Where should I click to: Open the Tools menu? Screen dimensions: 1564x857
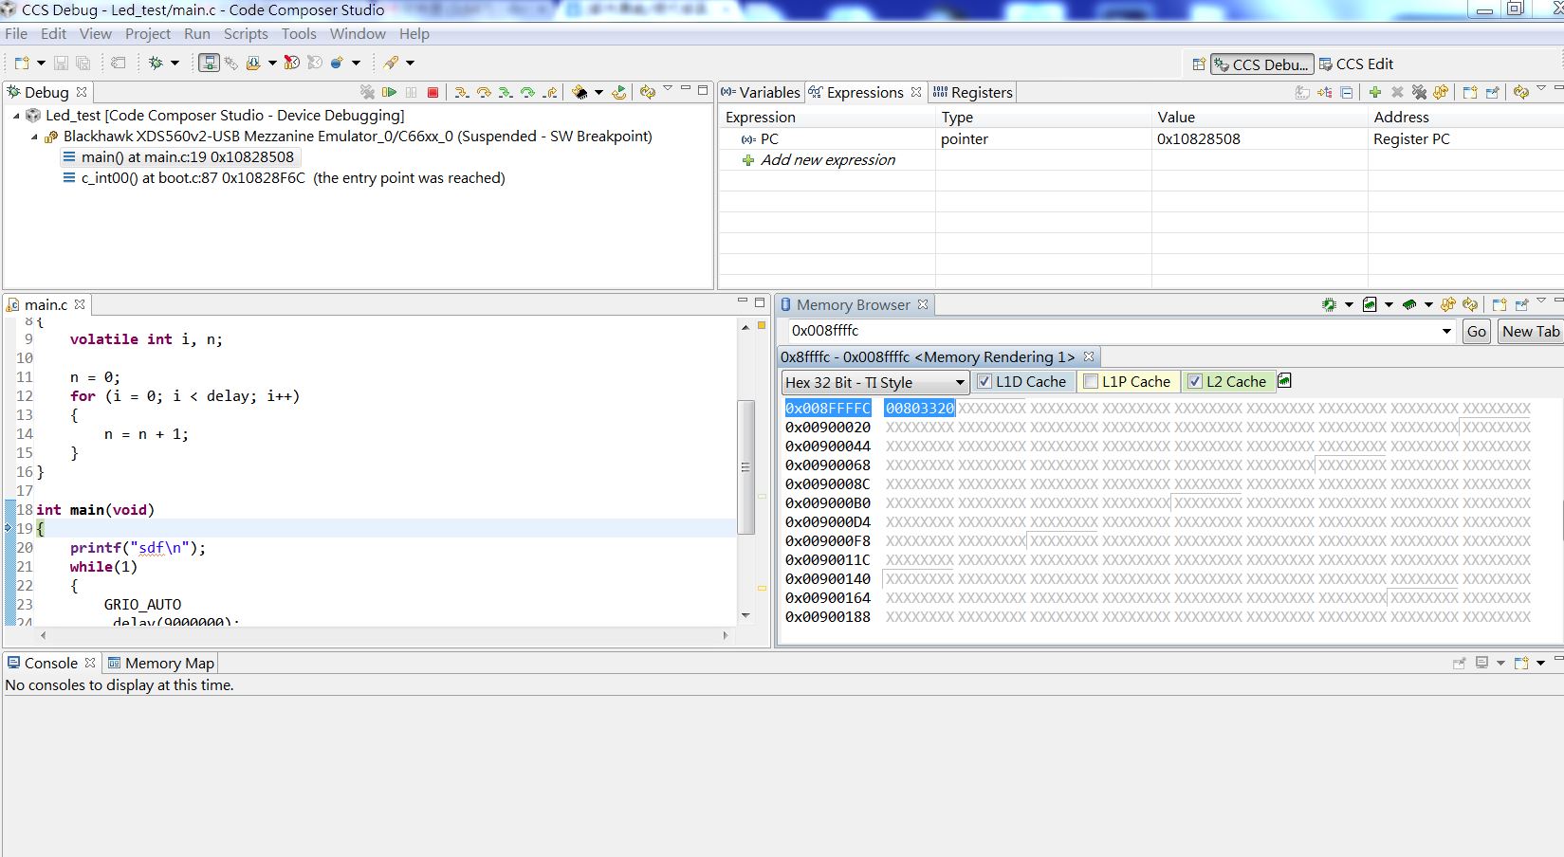tap(299, 33)
